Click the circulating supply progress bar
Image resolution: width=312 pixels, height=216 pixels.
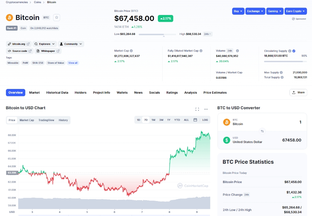click(285, 61)
